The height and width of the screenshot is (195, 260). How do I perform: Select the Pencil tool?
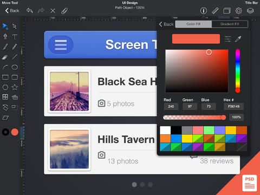pyautogui.click(x=15, y=47)
